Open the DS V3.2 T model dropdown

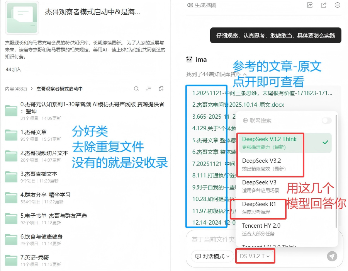tap(255, 256)
